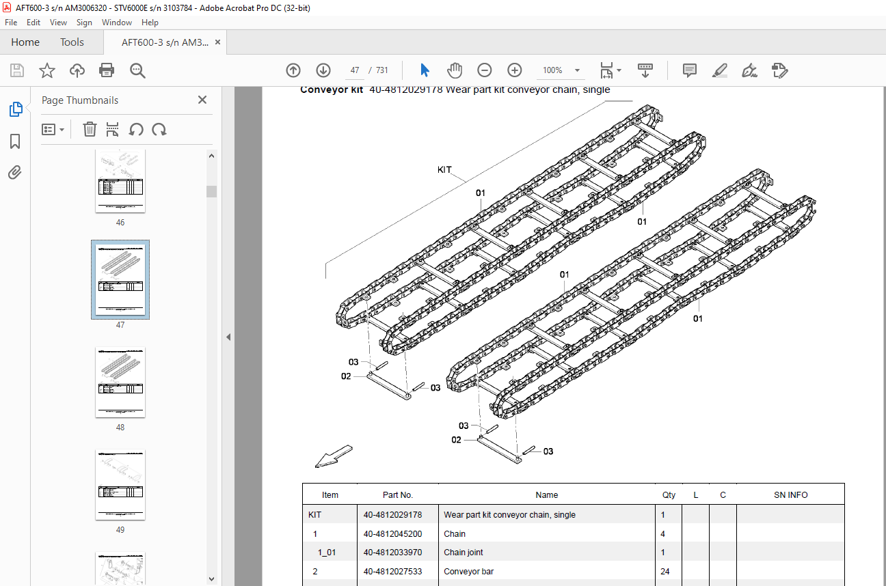This screenshot has height=586, width=886.
Task: Go to previous page with up arrow
Action: [x=293, y=70]
